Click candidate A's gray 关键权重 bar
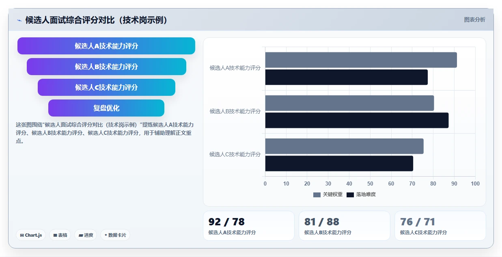Image resolution: width=502 pixels, height=257 pixels. (x=361, y=60)
